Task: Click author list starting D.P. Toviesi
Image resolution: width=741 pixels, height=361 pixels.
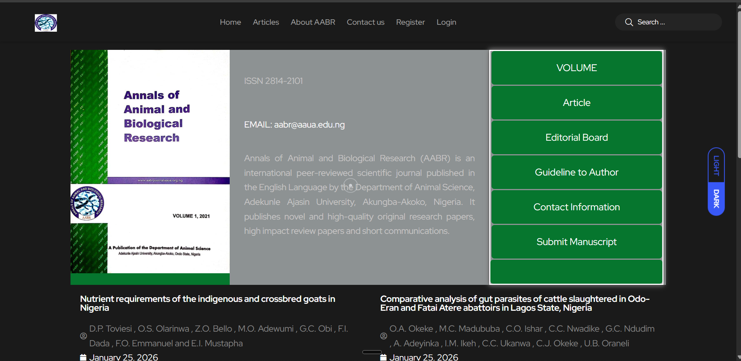Action: 219,336
